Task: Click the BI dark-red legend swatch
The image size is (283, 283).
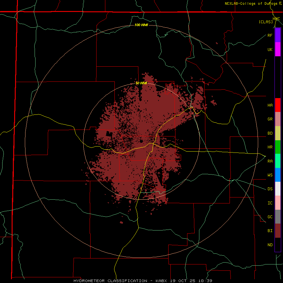Action: pyautogui.click(x=278, y=231)
